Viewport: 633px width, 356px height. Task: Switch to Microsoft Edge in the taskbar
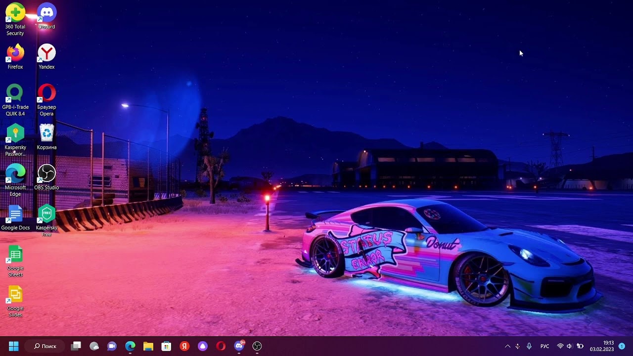coord(130,346)
